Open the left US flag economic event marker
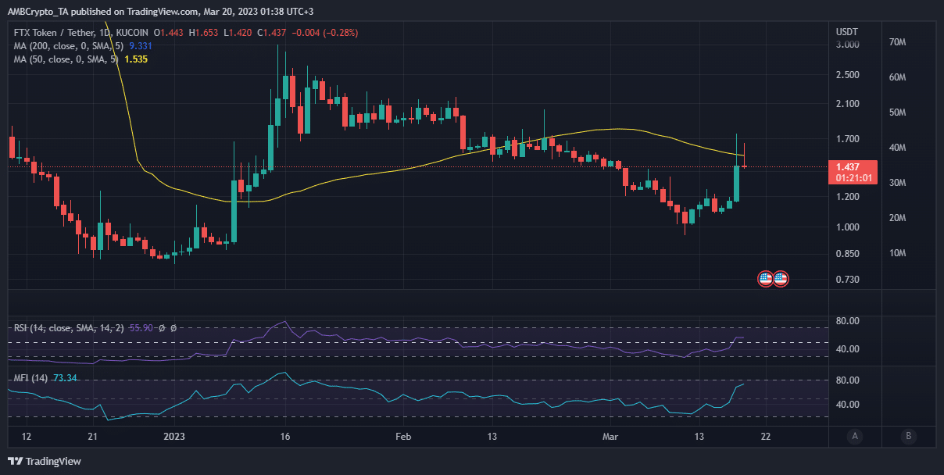The height and width of the screenshot is (475, 944). 763,279
